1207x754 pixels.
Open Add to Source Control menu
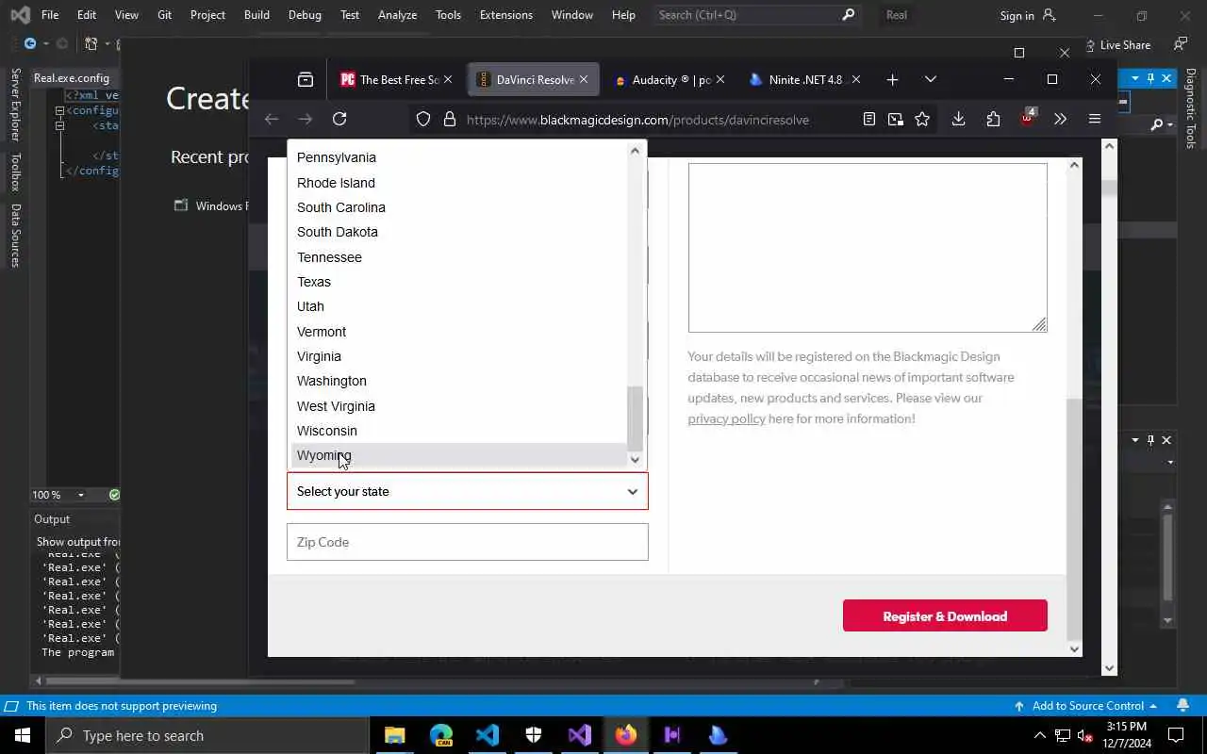[1084, 706]
